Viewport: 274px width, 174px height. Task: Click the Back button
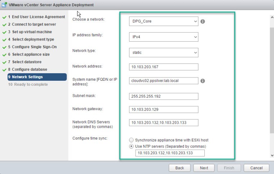click(180, 168)
